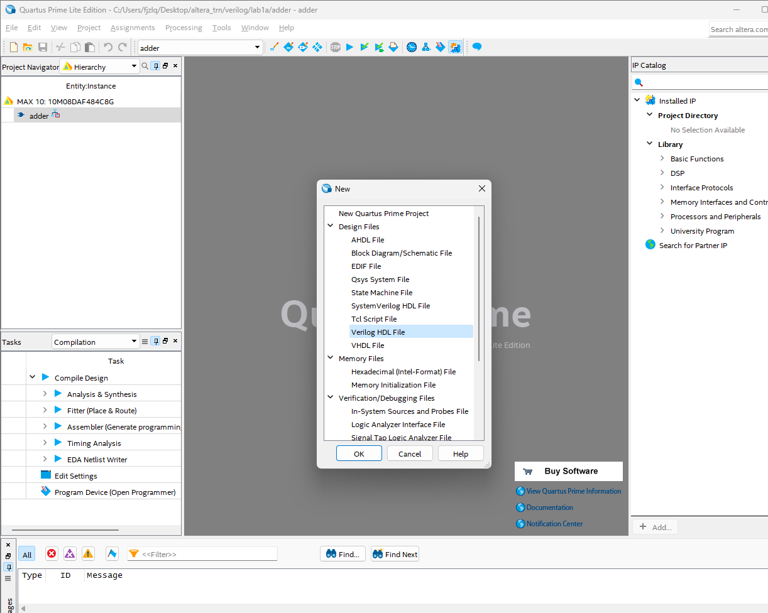Click the Buy Software button
Screen dimensions: 768x613
click(569, 471)
